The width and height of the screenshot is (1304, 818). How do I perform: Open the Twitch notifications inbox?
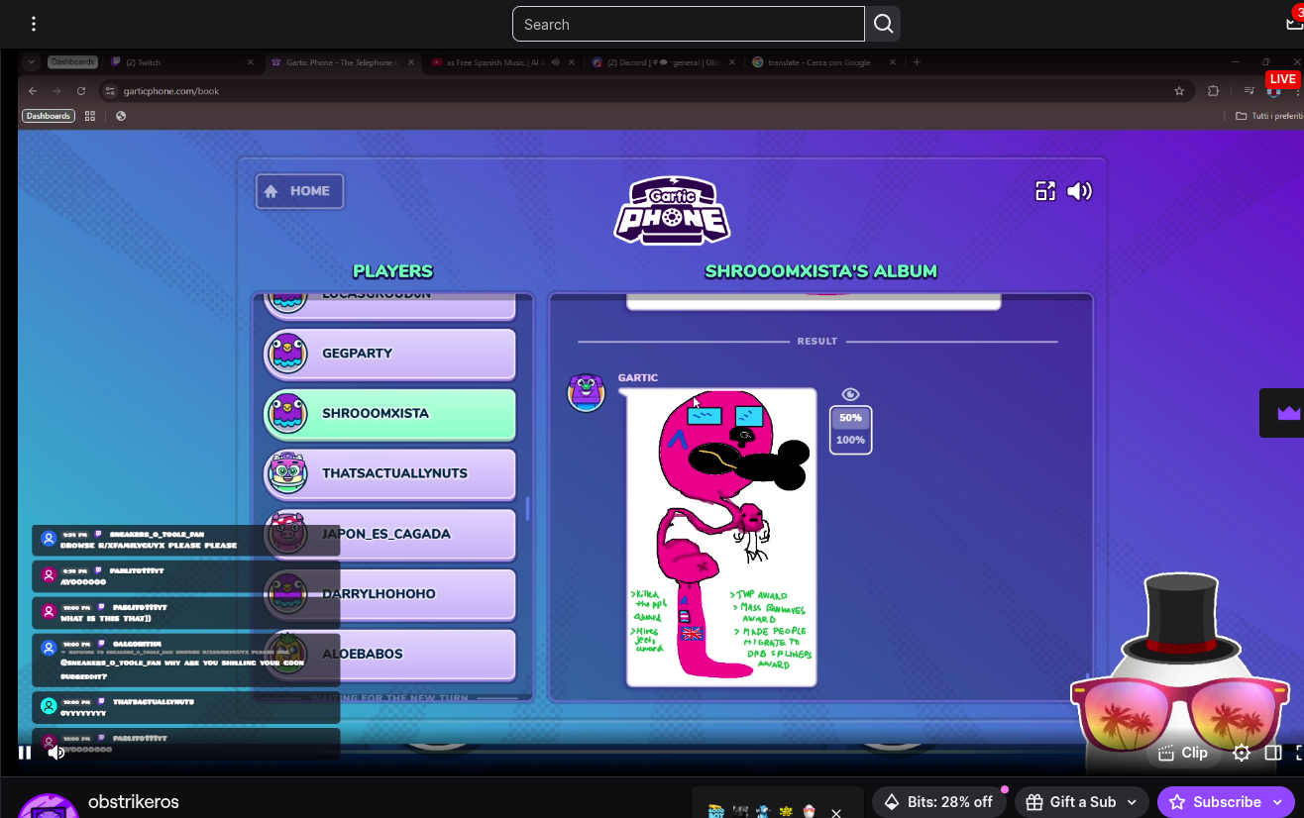click(1294, 24)
